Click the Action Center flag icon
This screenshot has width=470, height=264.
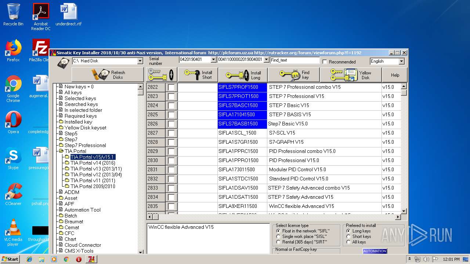click(x=435, y=259)
